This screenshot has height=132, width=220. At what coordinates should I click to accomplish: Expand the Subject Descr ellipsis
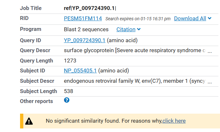(210, 81)
